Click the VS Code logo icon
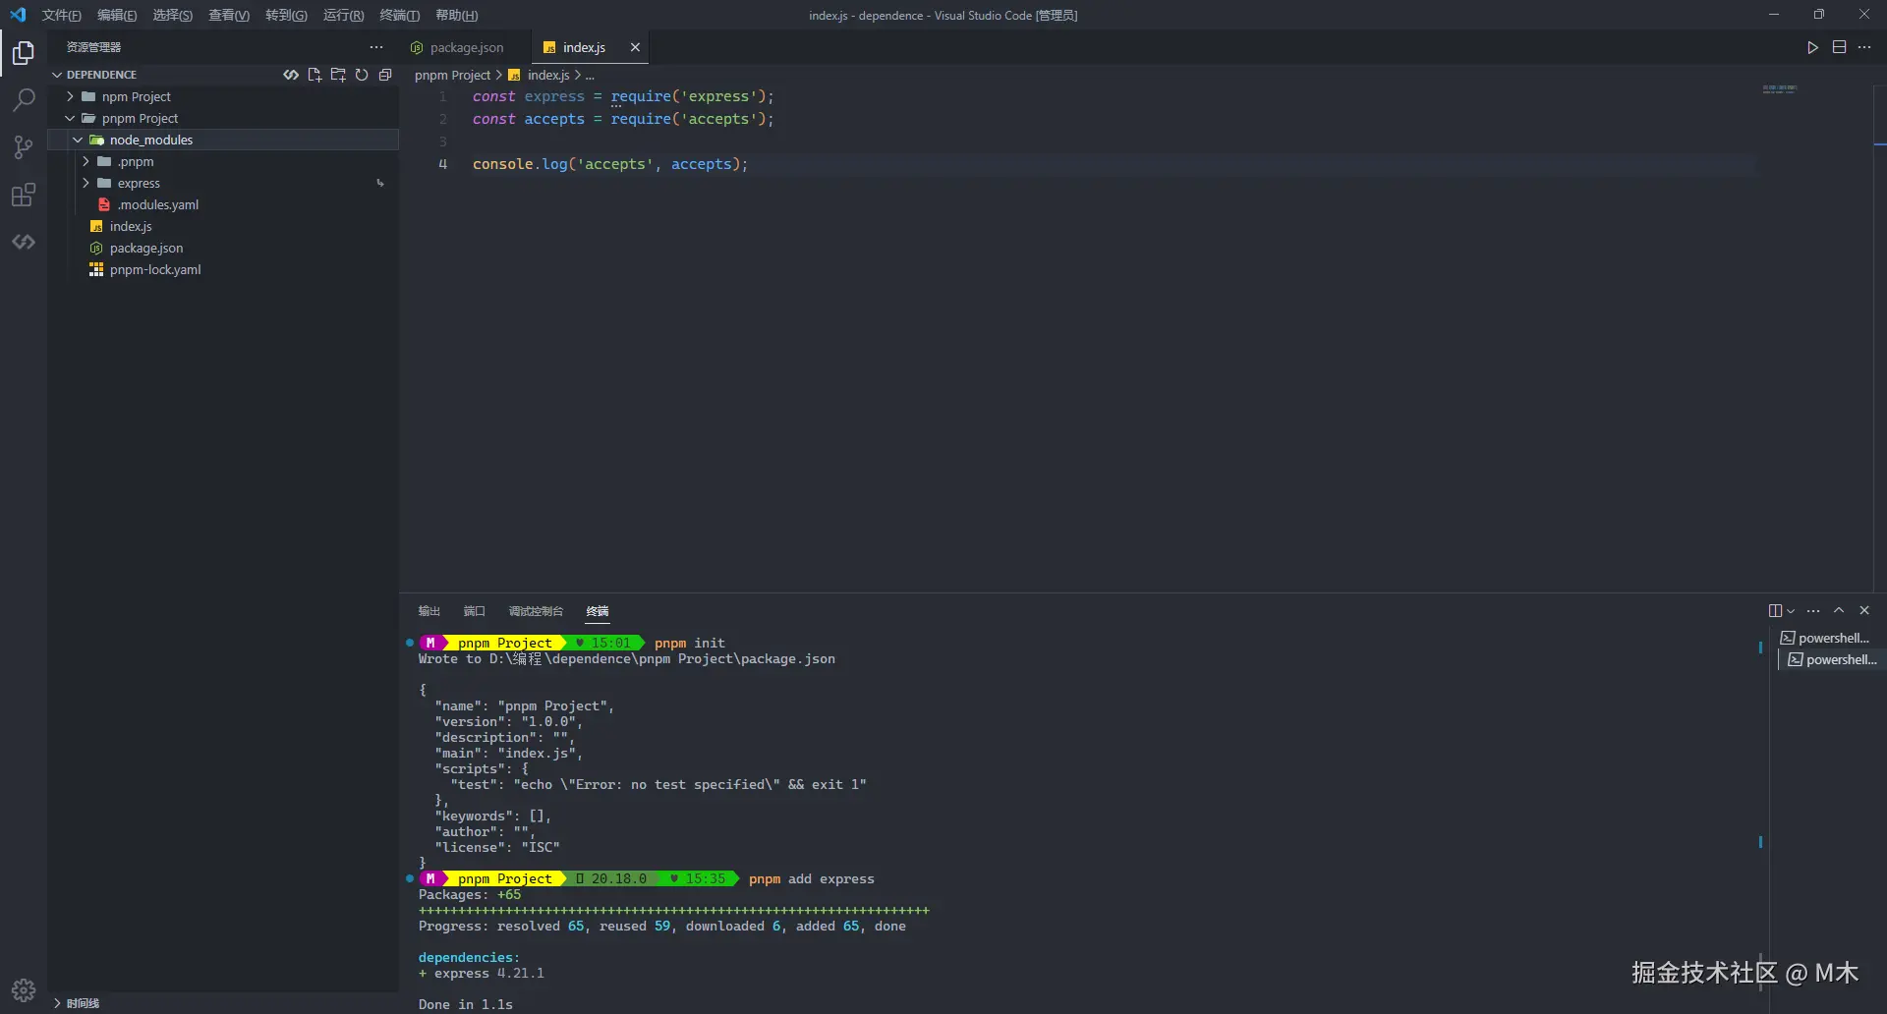1887x1014 pixels. tap(18, 15)
